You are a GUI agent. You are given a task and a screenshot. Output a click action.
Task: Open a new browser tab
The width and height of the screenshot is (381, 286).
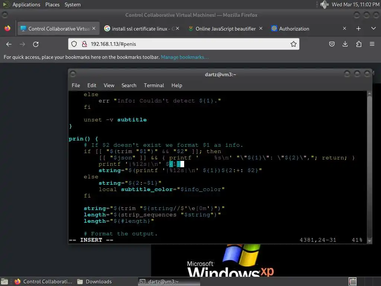[358, 29]
